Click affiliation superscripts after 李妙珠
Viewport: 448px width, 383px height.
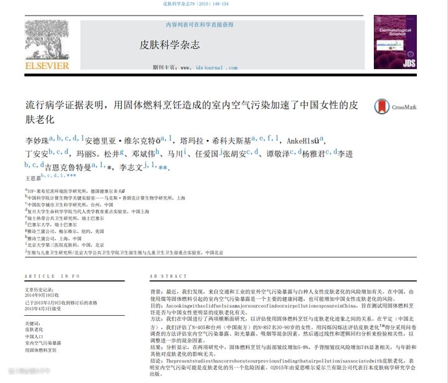[67, 138]
